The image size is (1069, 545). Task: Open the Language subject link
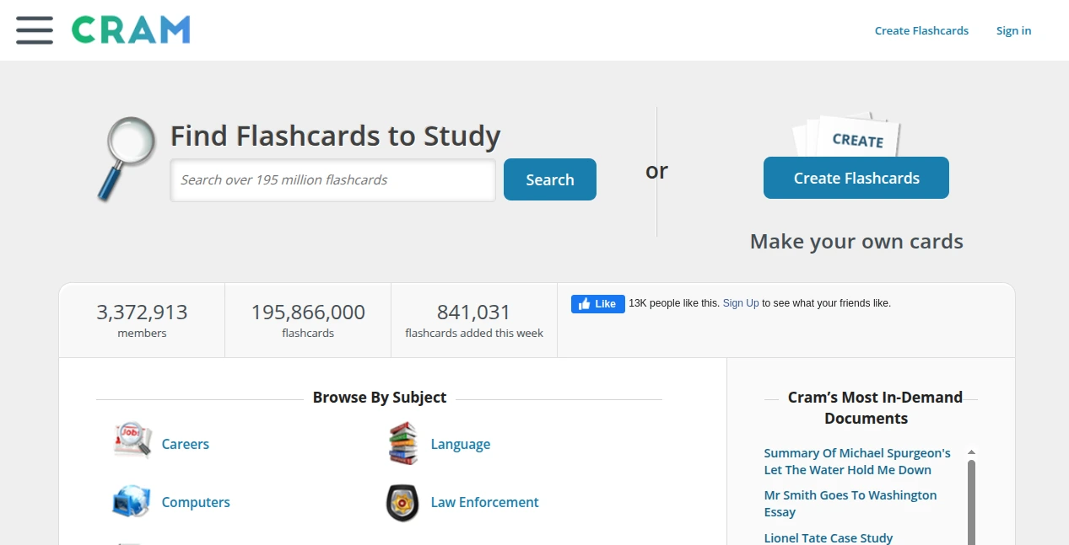click(461, 444)
